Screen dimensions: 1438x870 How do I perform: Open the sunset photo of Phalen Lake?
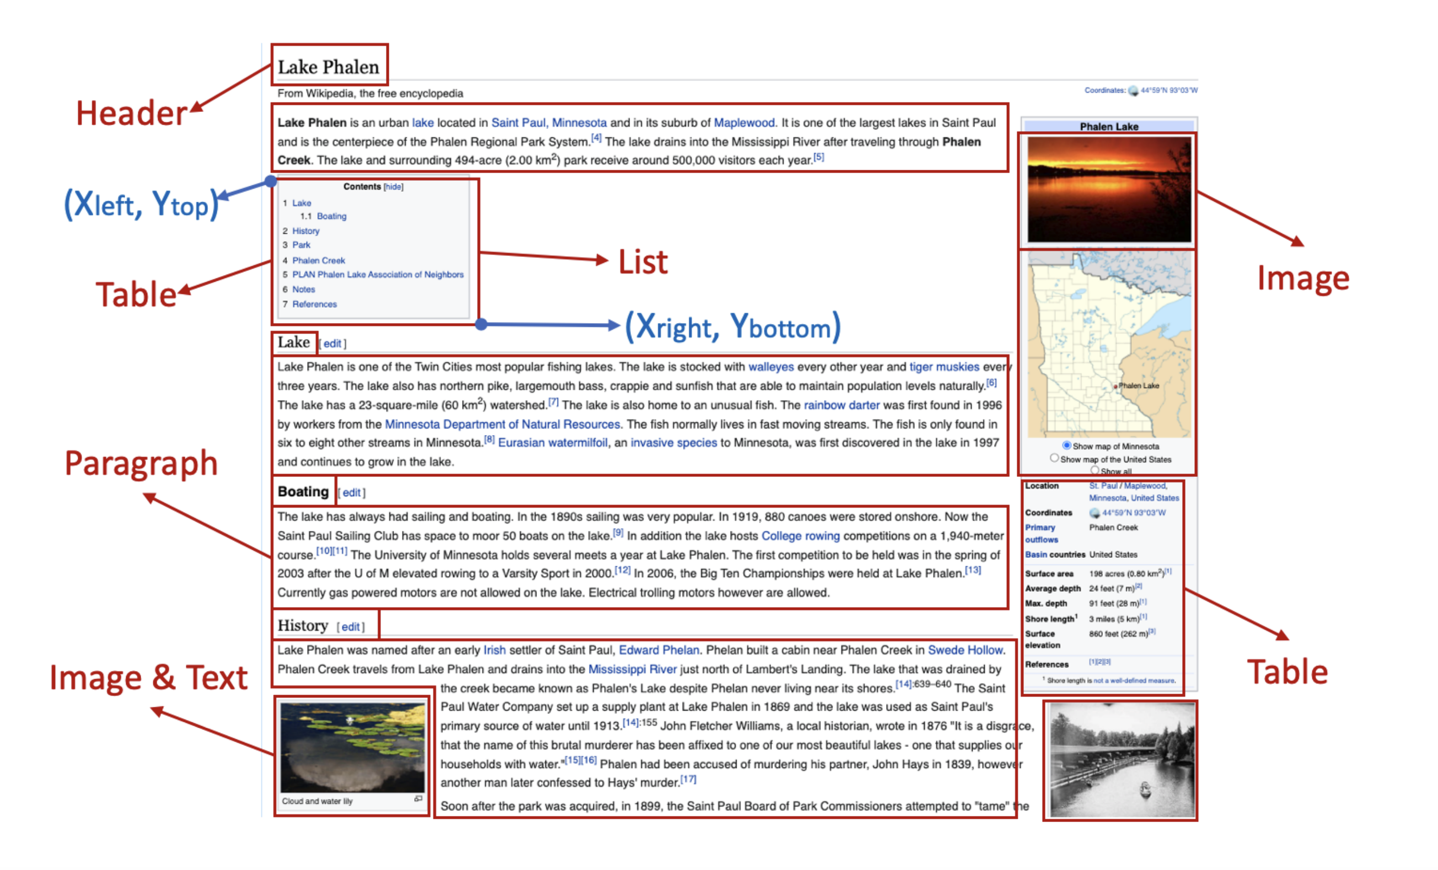pos(1109,190)
